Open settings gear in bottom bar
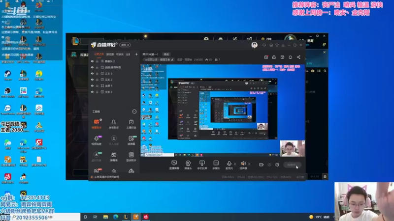 click(277, 165)
